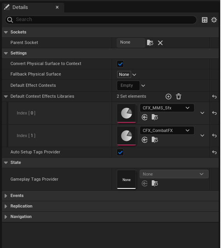Click the Details panel pencil icon
This screenshot has height=248, width=221.
(x=7, y=7)
